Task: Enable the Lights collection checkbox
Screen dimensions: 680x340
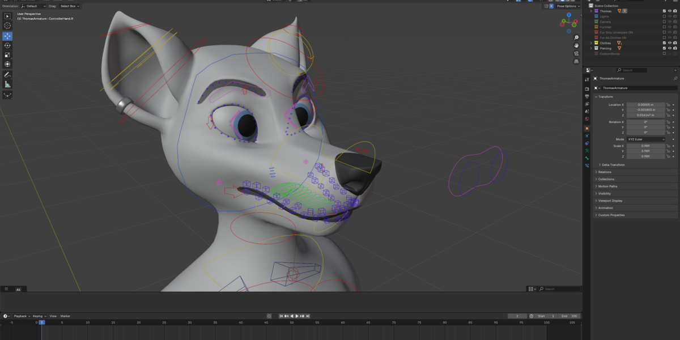Action: (x=665, y=16)
